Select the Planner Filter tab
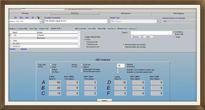Viewport: 205px width, 110px height. click(44, 29)
